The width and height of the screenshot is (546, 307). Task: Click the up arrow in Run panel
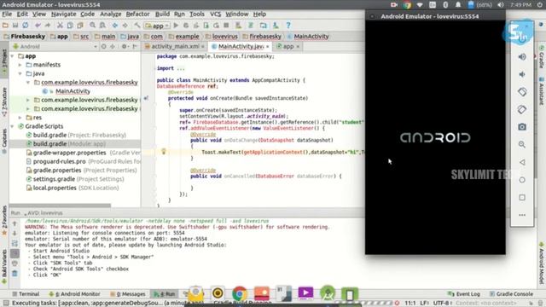pyautogui.click(x=15, y=223)
